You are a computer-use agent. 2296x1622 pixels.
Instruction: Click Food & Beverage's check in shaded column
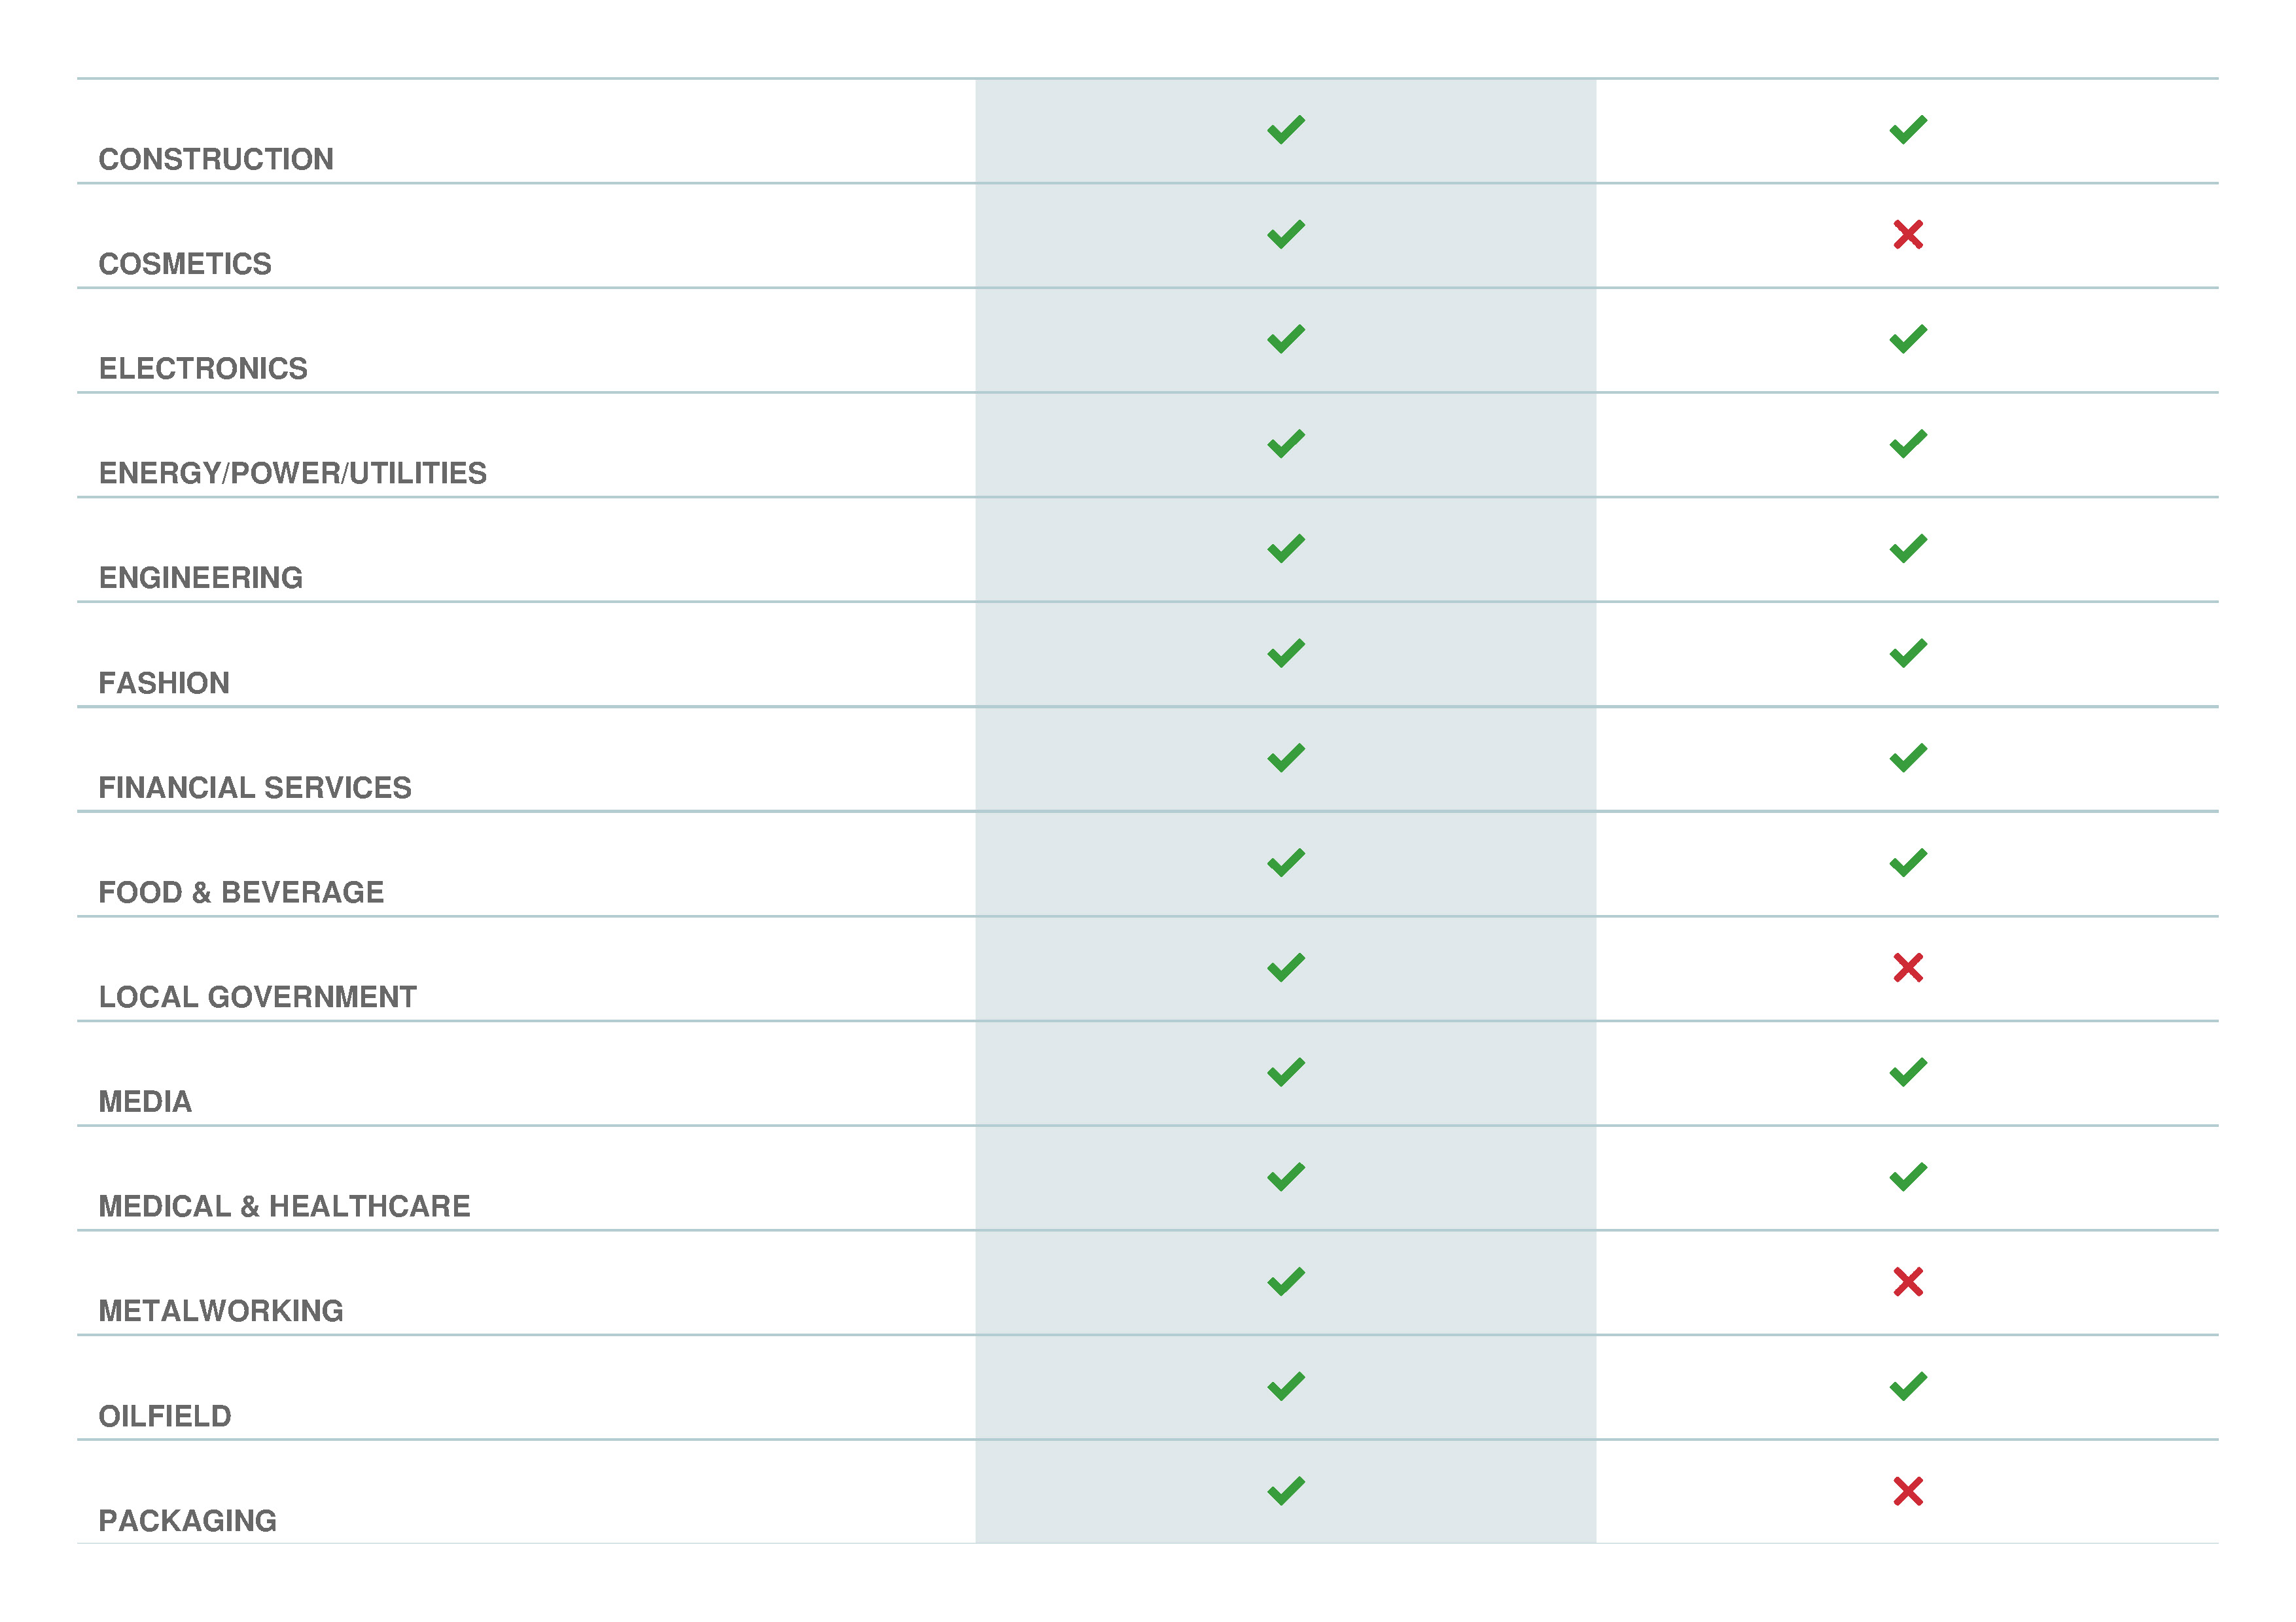pyautogui.click(x=1286, y=863)
